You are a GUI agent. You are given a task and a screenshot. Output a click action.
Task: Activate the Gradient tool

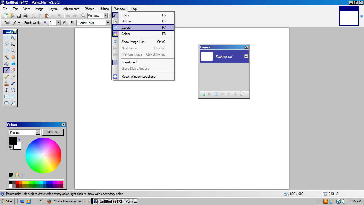13,64
